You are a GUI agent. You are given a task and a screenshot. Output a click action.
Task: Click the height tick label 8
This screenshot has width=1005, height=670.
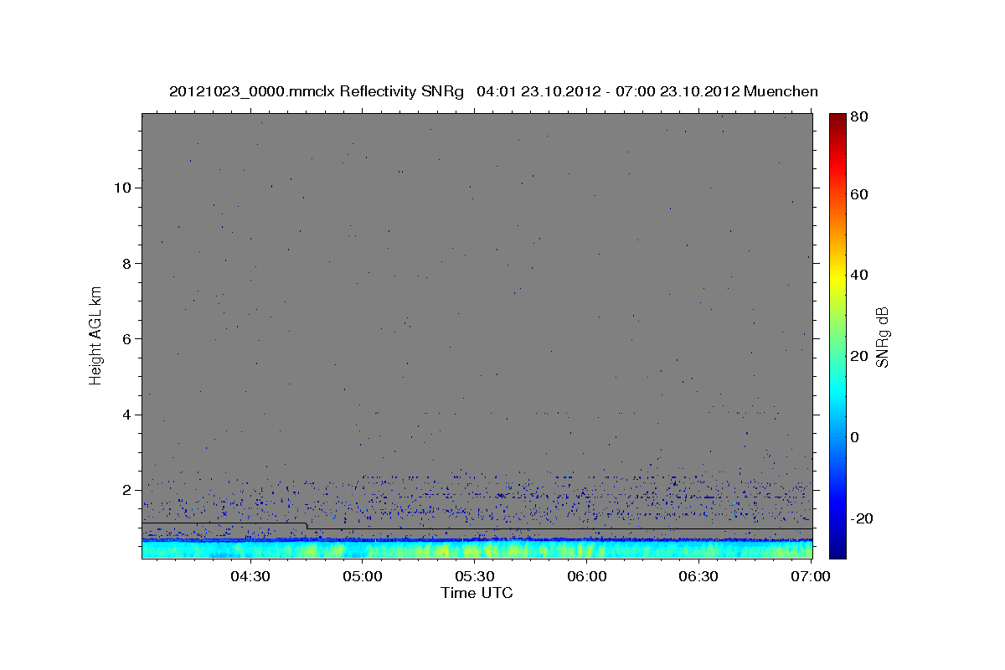126,263
